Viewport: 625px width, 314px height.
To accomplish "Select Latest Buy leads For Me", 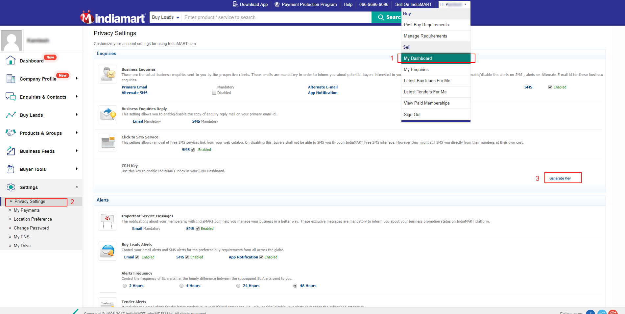I will pos(436,81).
